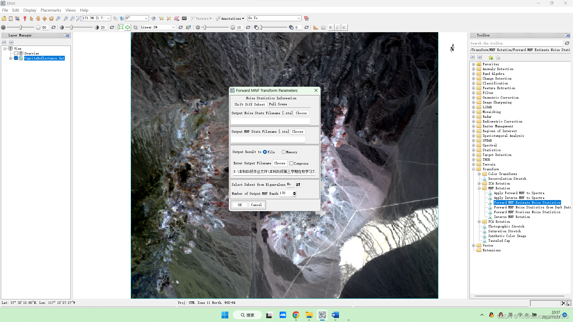Screen dimensions: 573x322
Task: Select the Region of Interest tool
Action: point(176,18)
